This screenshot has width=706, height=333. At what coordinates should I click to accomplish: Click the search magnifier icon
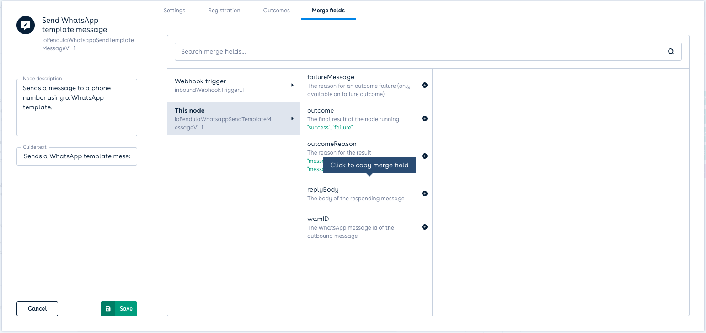coord(671,52)
